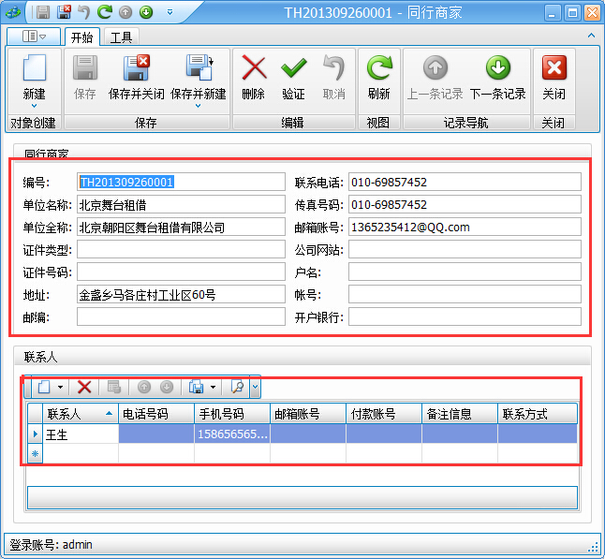The height and width of the screenshot is (559, 605).
Task: Expand new-item dropdown arrow in 联系人 toolbar
Action: (x=61, y=387)
